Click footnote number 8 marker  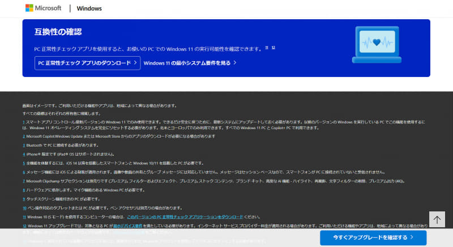point(24,190)
